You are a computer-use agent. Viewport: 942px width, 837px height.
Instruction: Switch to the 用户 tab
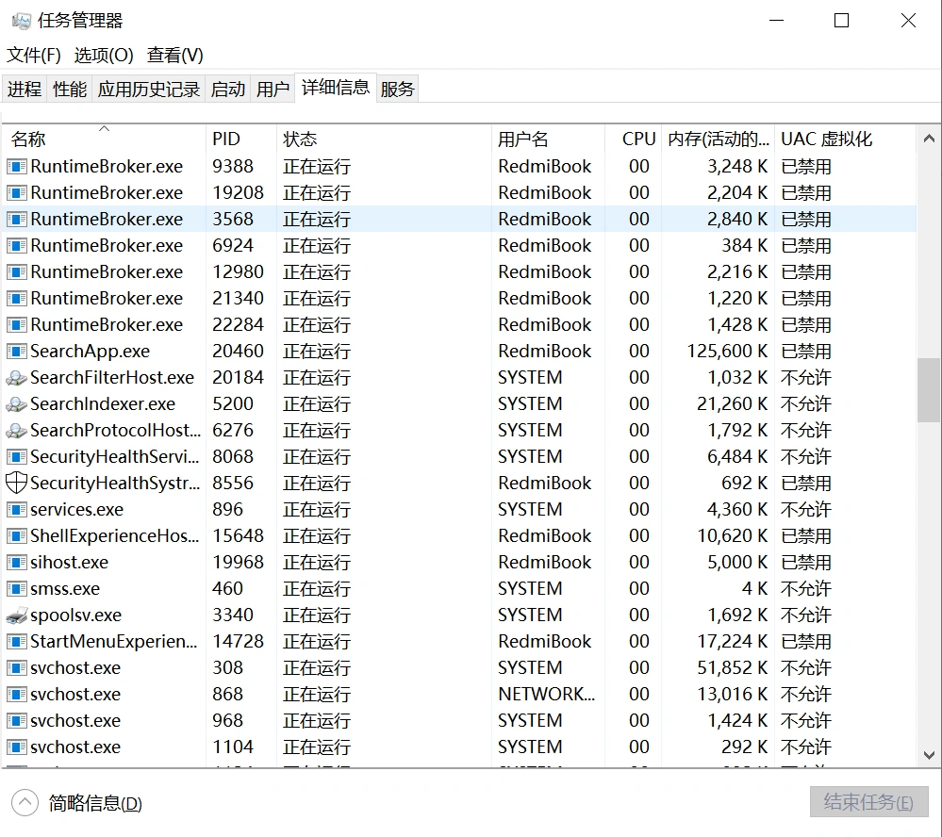[x=273, y=88]
